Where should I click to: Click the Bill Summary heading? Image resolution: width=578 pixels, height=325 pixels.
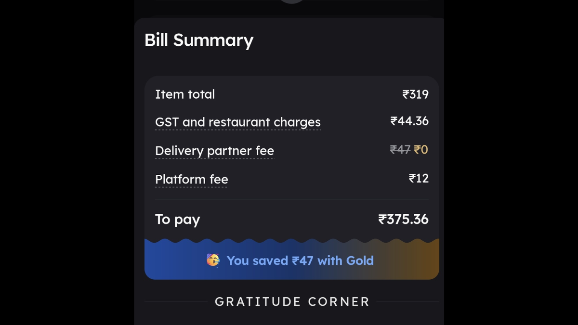click(x=199, y=40)
